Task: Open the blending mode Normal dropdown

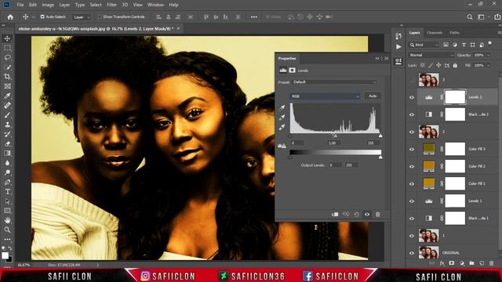Action: coord(431,56)
